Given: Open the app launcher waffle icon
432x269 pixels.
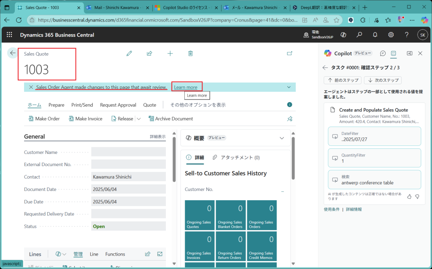Looking at the screenshot, I should tap(9, 35).
